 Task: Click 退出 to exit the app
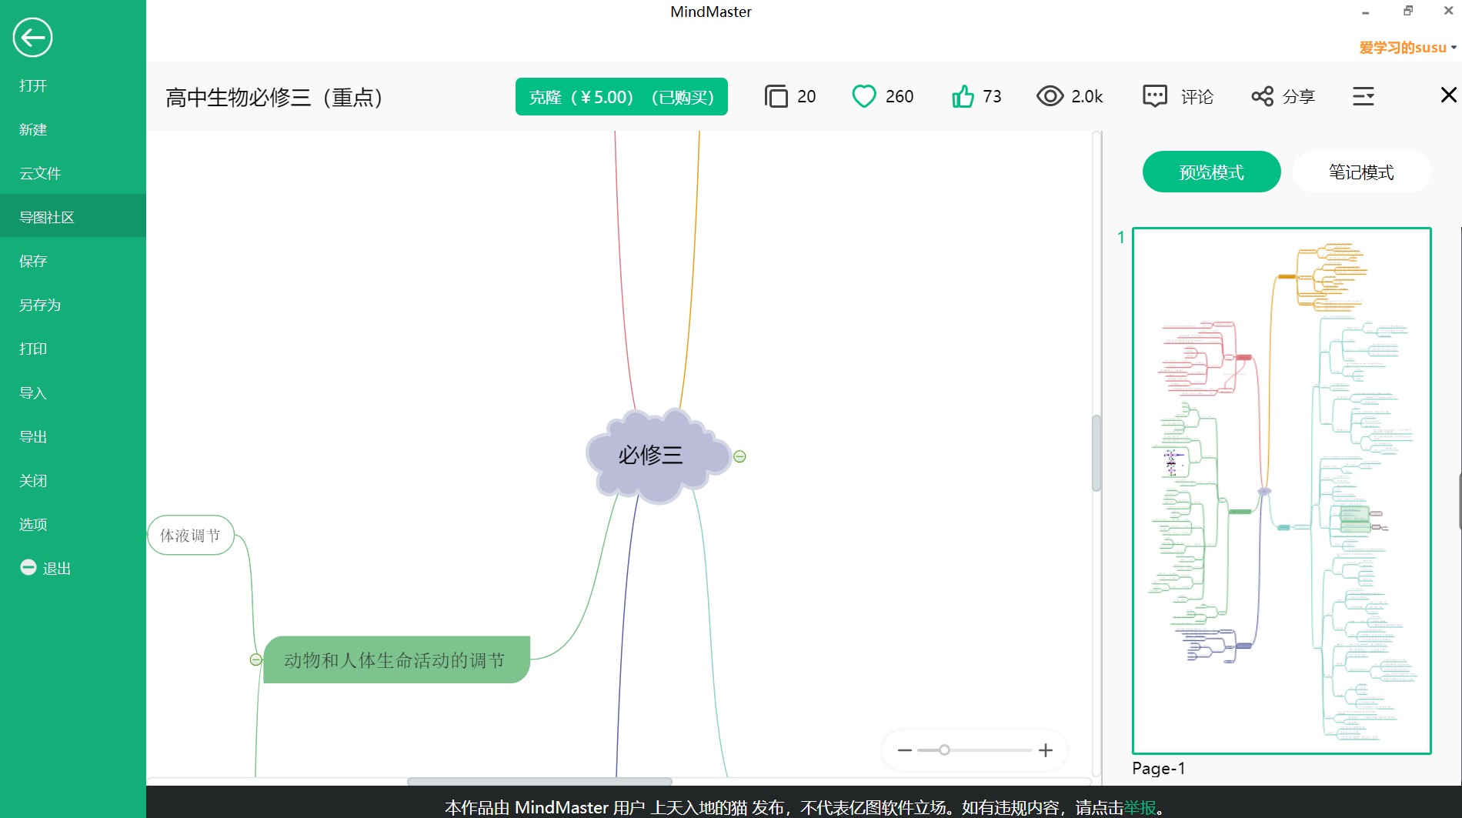(56, 568)
